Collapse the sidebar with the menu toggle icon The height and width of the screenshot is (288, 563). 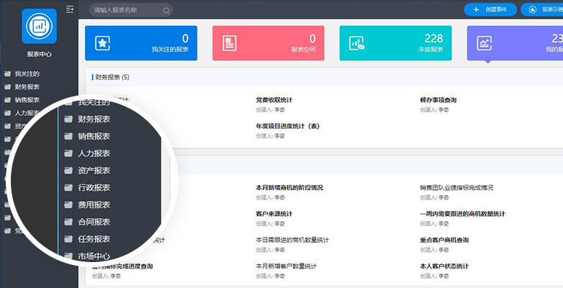click(70, 9)
